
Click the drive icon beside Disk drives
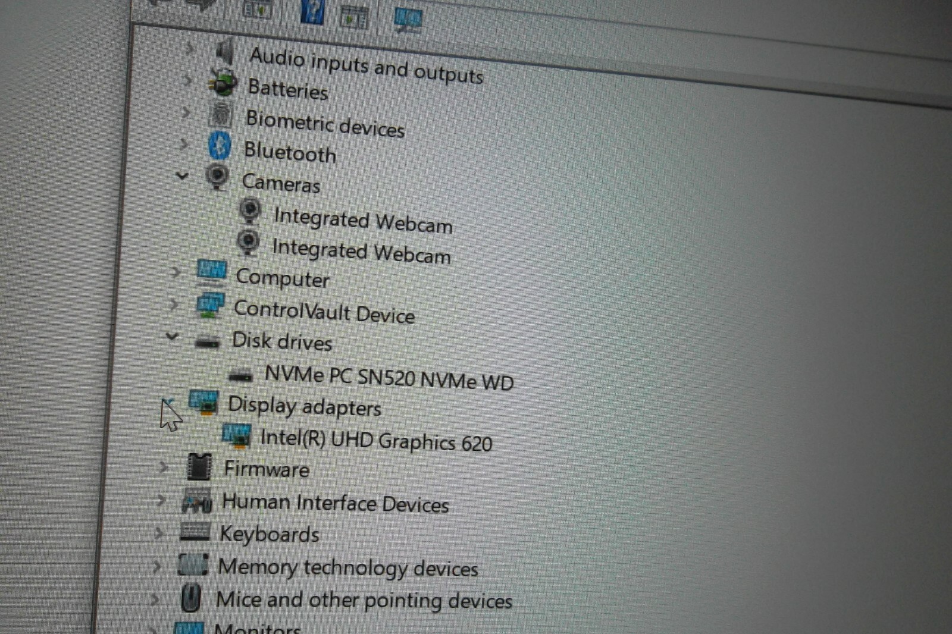(x=207, y=341)
